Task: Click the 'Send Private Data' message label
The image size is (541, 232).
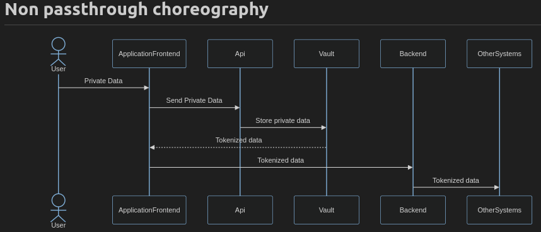Action: click(x=194, y=100)
